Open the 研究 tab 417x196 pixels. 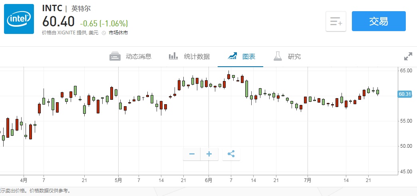pos(294,57)
